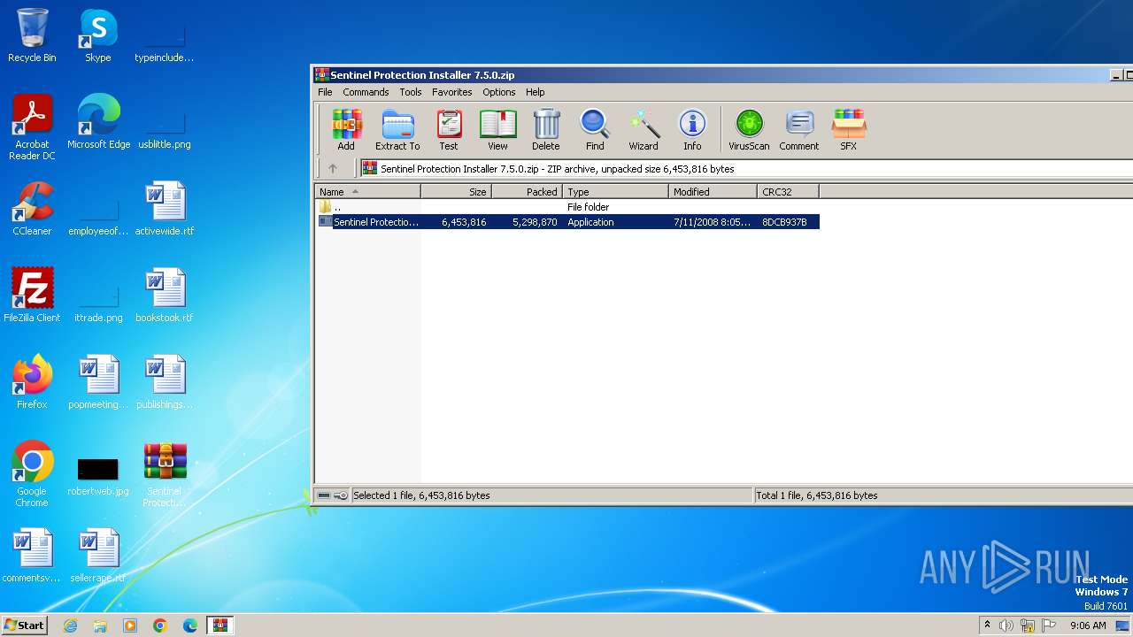Sort file list by Size column
The width and height of the screenshot is (1133, 637).
457,191
